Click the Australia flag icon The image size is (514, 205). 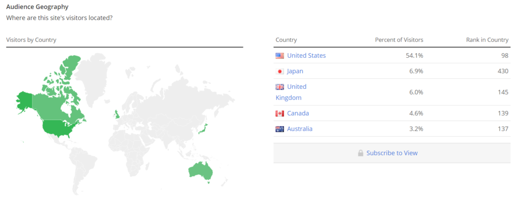point(280,129)
